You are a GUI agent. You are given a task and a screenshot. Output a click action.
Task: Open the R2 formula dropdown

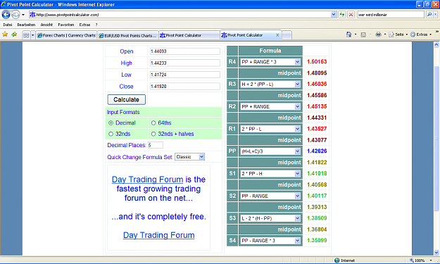tap(270, 106)
